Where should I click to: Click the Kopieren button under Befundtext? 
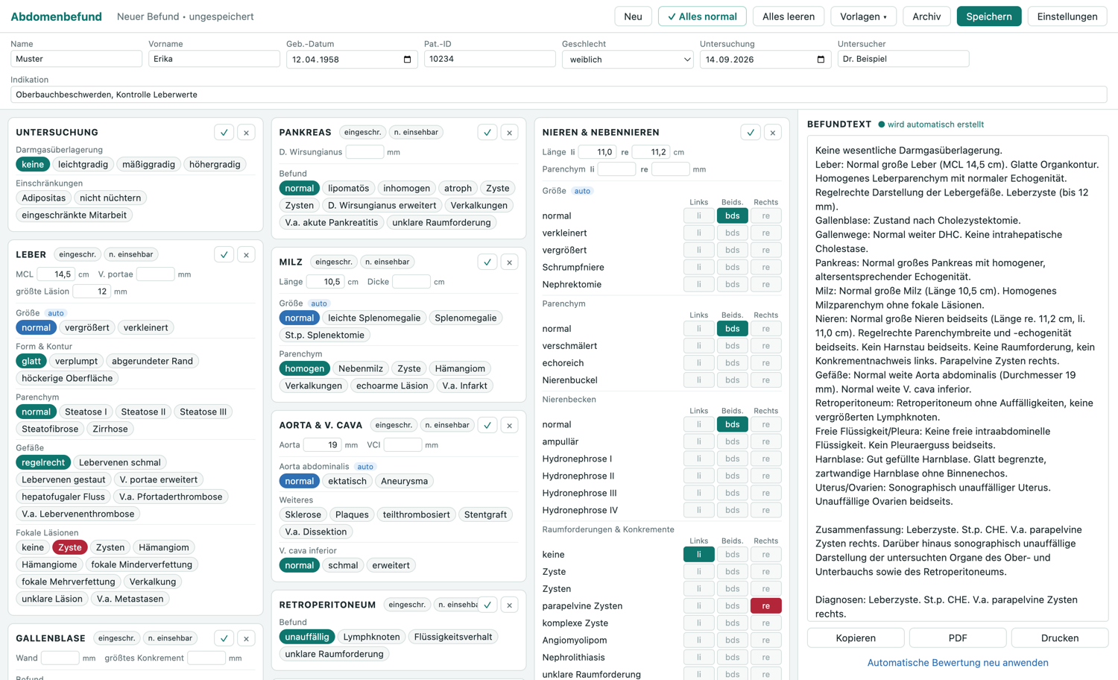click(856, 638)
